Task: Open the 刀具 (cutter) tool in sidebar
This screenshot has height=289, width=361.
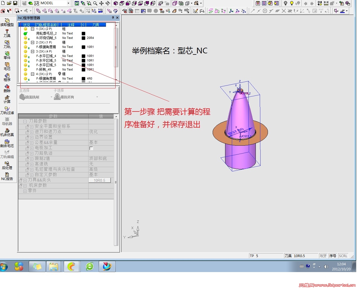Action: (7, 33)
